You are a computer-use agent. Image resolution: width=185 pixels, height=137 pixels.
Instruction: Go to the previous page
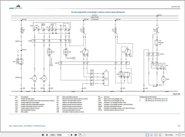click(47, 135)
